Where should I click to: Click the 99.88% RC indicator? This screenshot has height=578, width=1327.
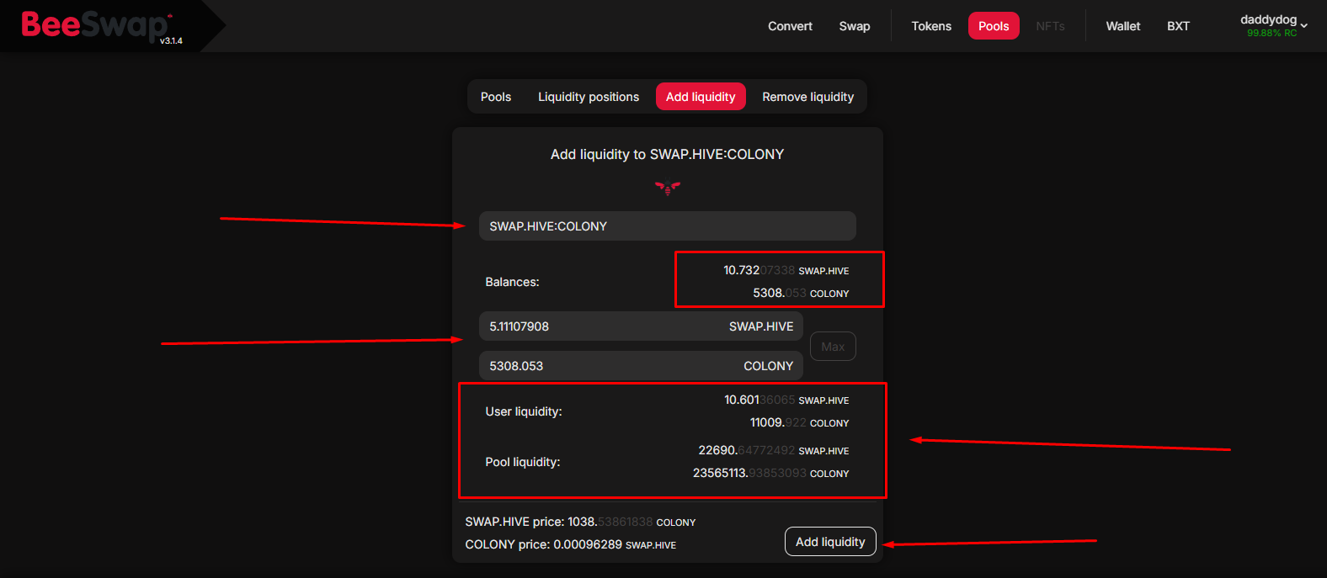pos(1271,34)
